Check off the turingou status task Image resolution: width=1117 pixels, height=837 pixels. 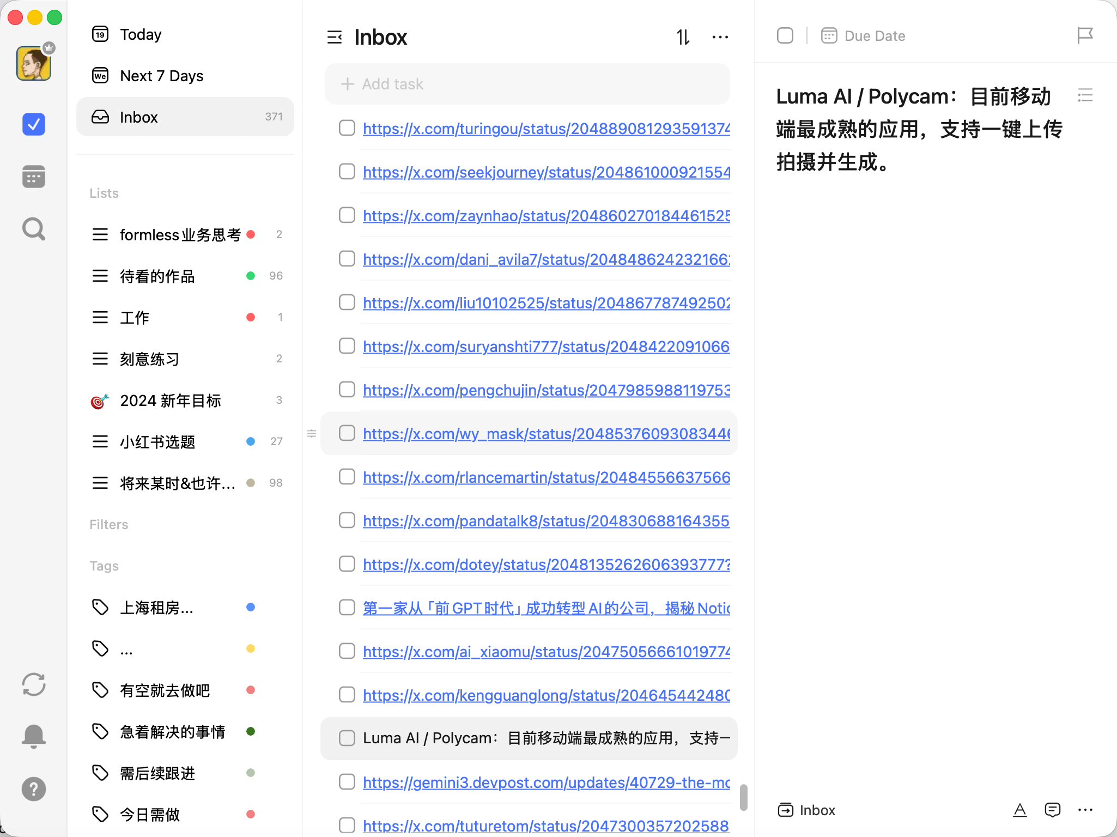click(347, 128)
